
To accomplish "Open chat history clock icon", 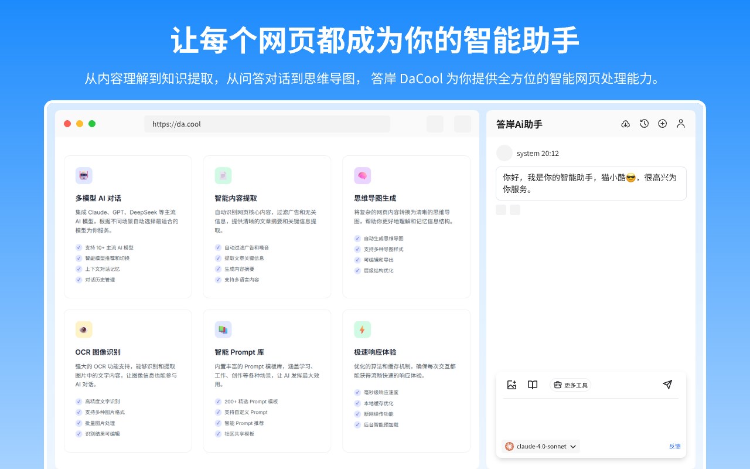I will (x=644, y=124).
